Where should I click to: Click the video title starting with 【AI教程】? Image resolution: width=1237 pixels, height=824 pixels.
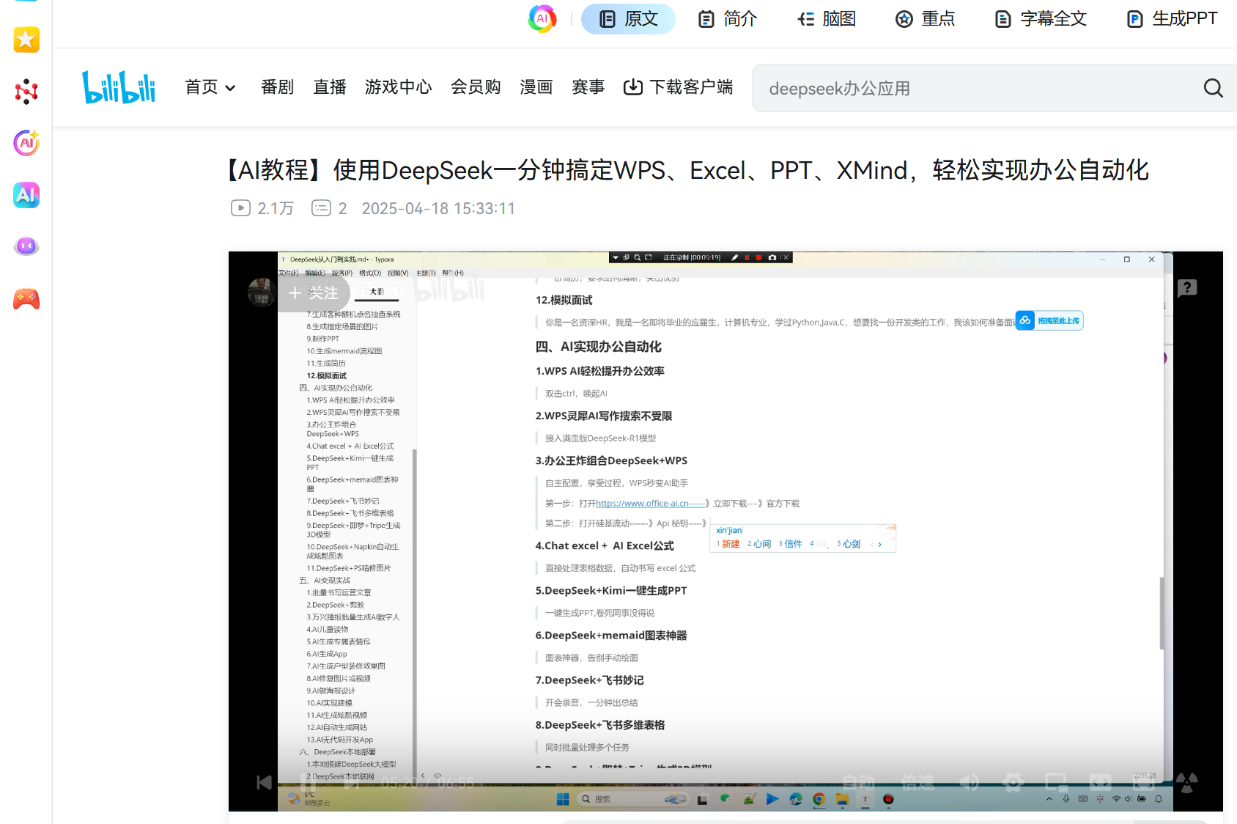click(686, 170)
